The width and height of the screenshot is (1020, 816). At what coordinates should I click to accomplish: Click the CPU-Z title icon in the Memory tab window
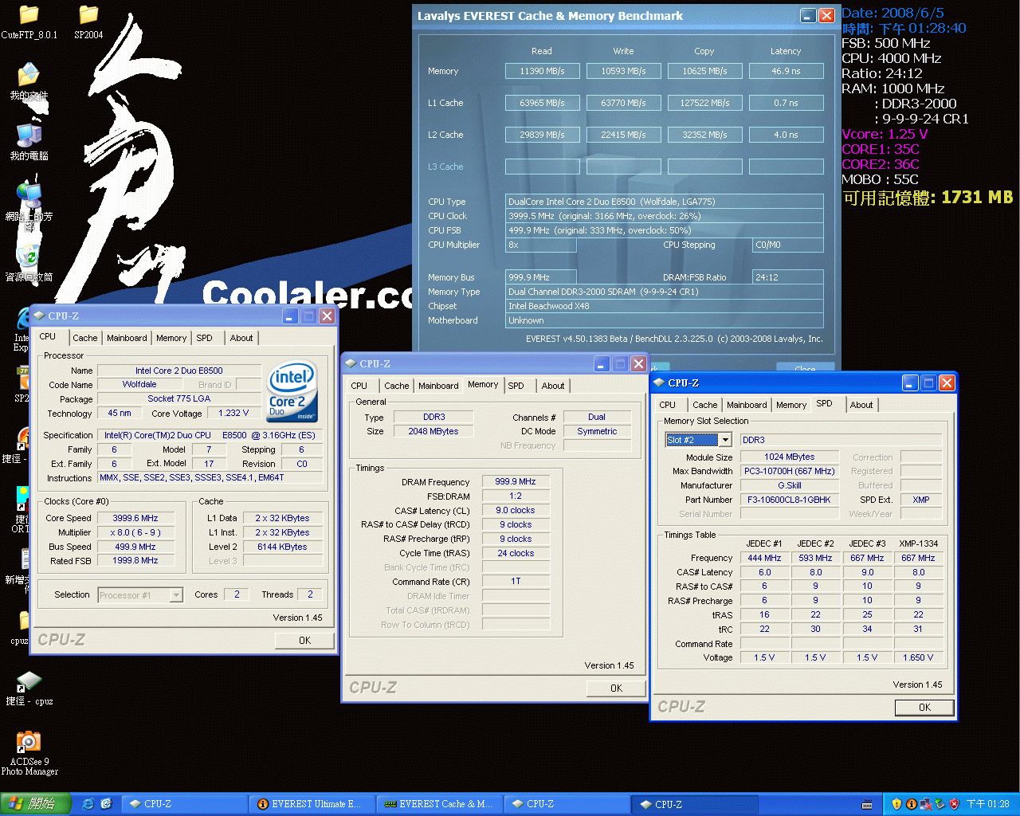(351, 363)
